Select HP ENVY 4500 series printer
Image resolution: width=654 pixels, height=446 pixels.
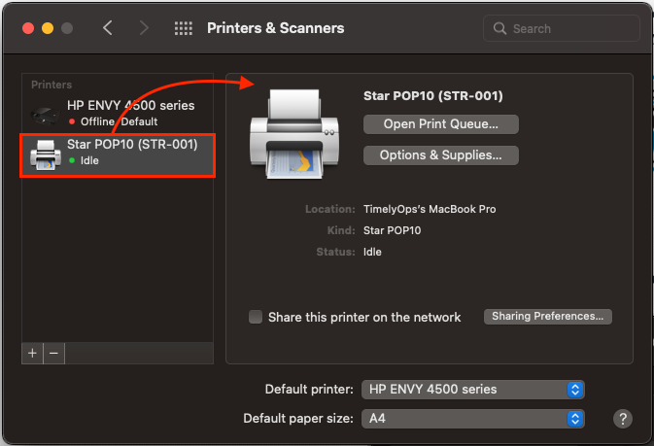(x=118, y=113)
